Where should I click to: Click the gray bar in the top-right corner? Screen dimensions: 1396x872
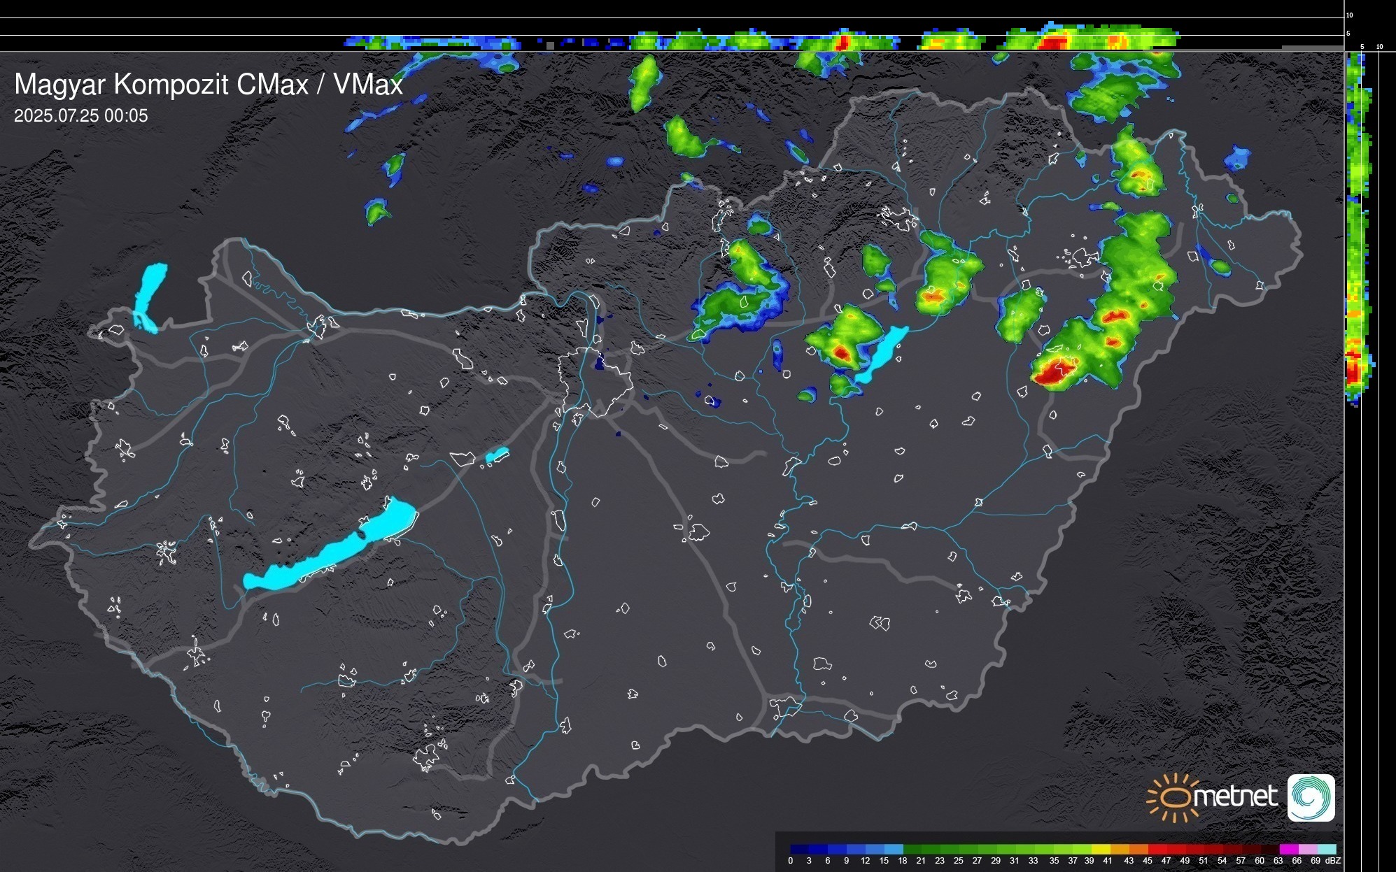[x=1311, y=48]
